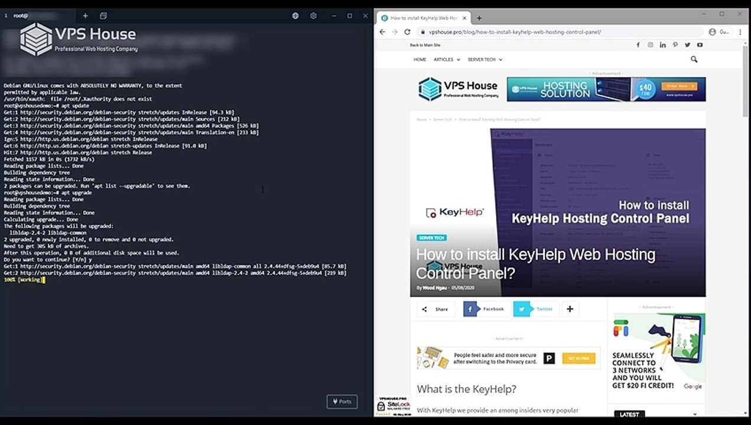751x425 pixels.
Task: Click the padlock icon in address bar
Action: tap(423, 32)
